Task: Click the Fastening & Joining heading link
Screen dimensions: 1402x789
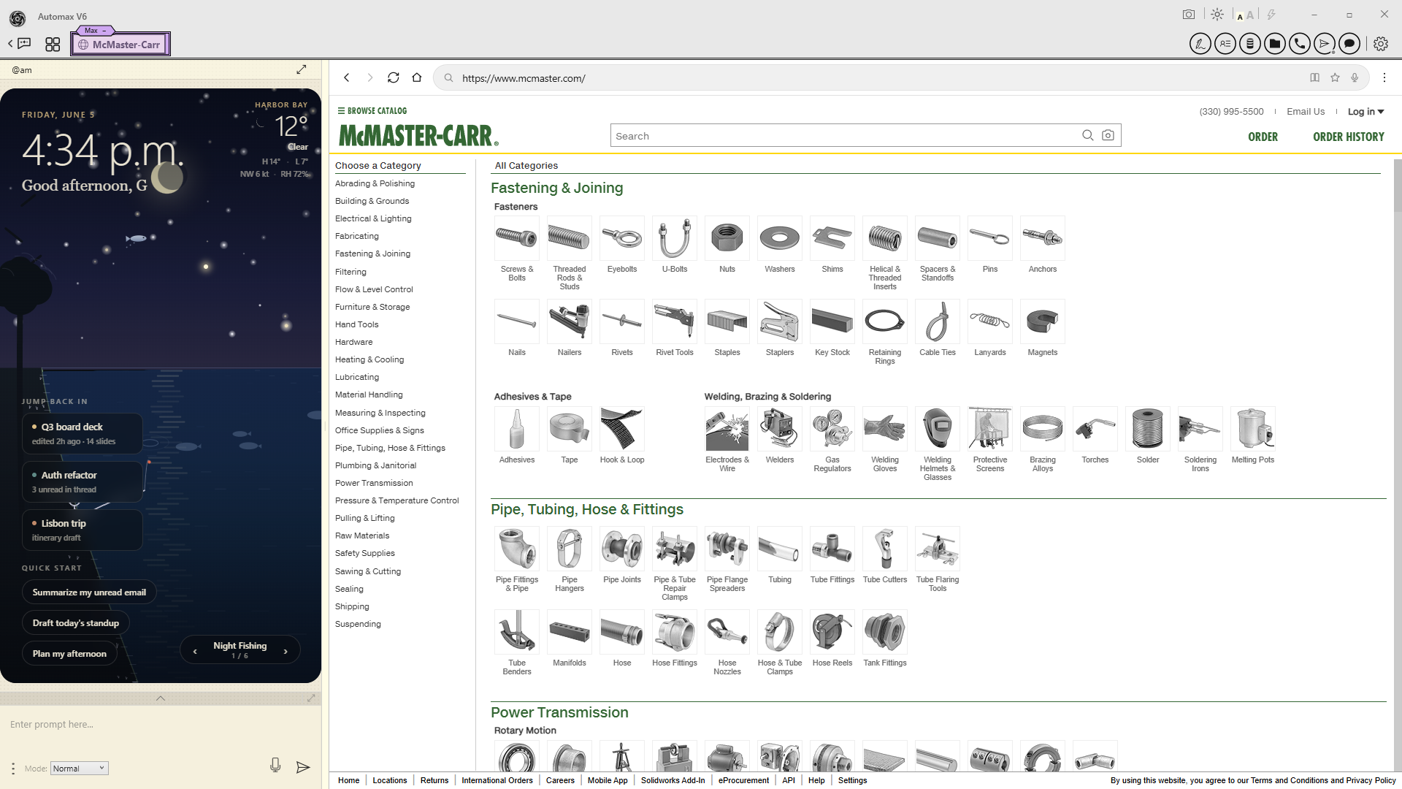Action: click(x=556, y=188)
